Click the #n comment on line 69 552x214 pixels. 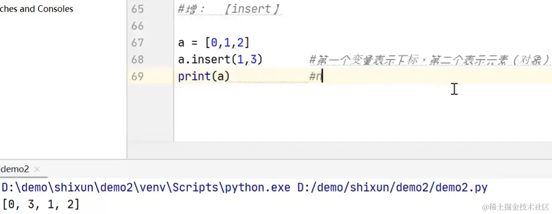click(315, 76)
